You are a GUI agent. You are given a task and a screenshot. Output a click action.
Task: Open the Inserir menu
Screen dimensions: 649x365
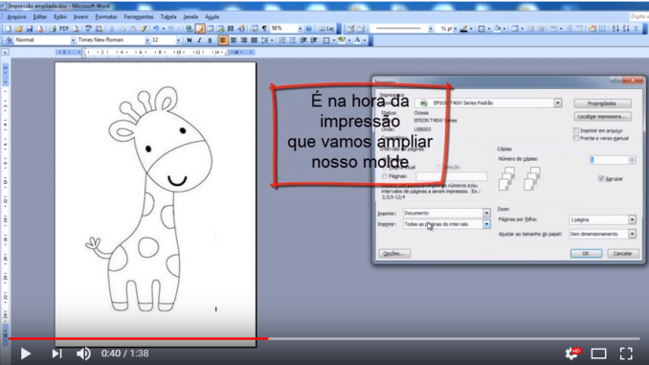coord(80,17)
